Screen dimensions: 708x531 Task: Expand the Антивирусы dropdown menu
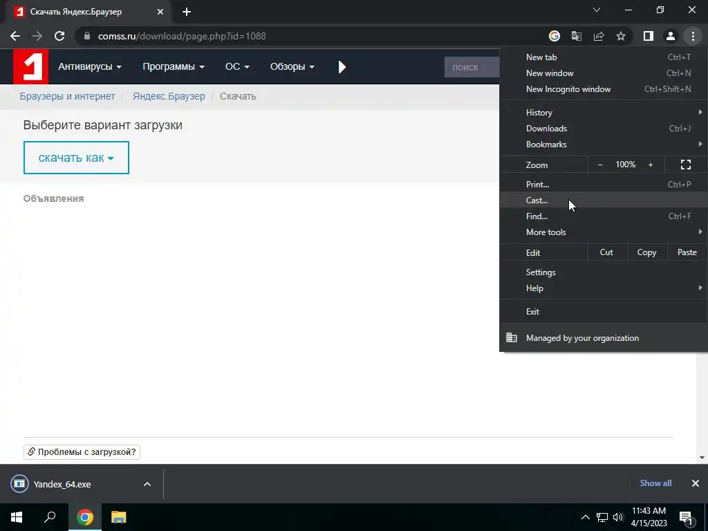[x=89, y=67]
